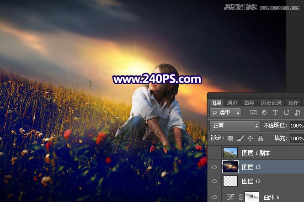Switch to the 路径 tab
304x202 pixels.
(x=249, y=103)
